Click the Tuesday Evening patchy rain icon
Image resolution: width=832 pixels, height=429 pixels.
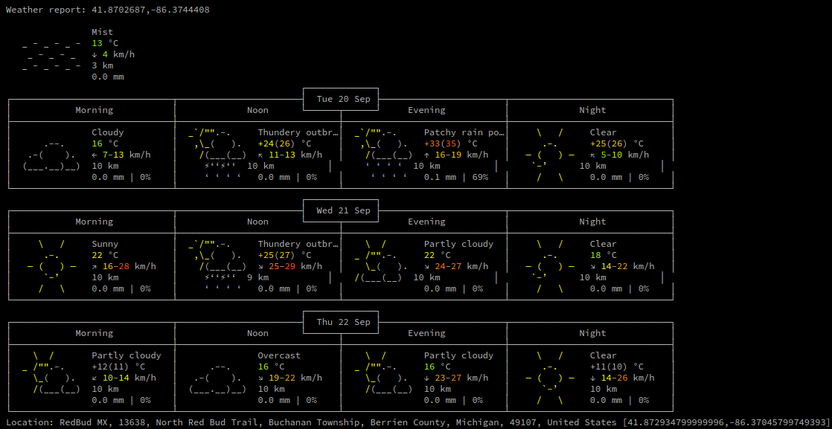pos(384,155)
